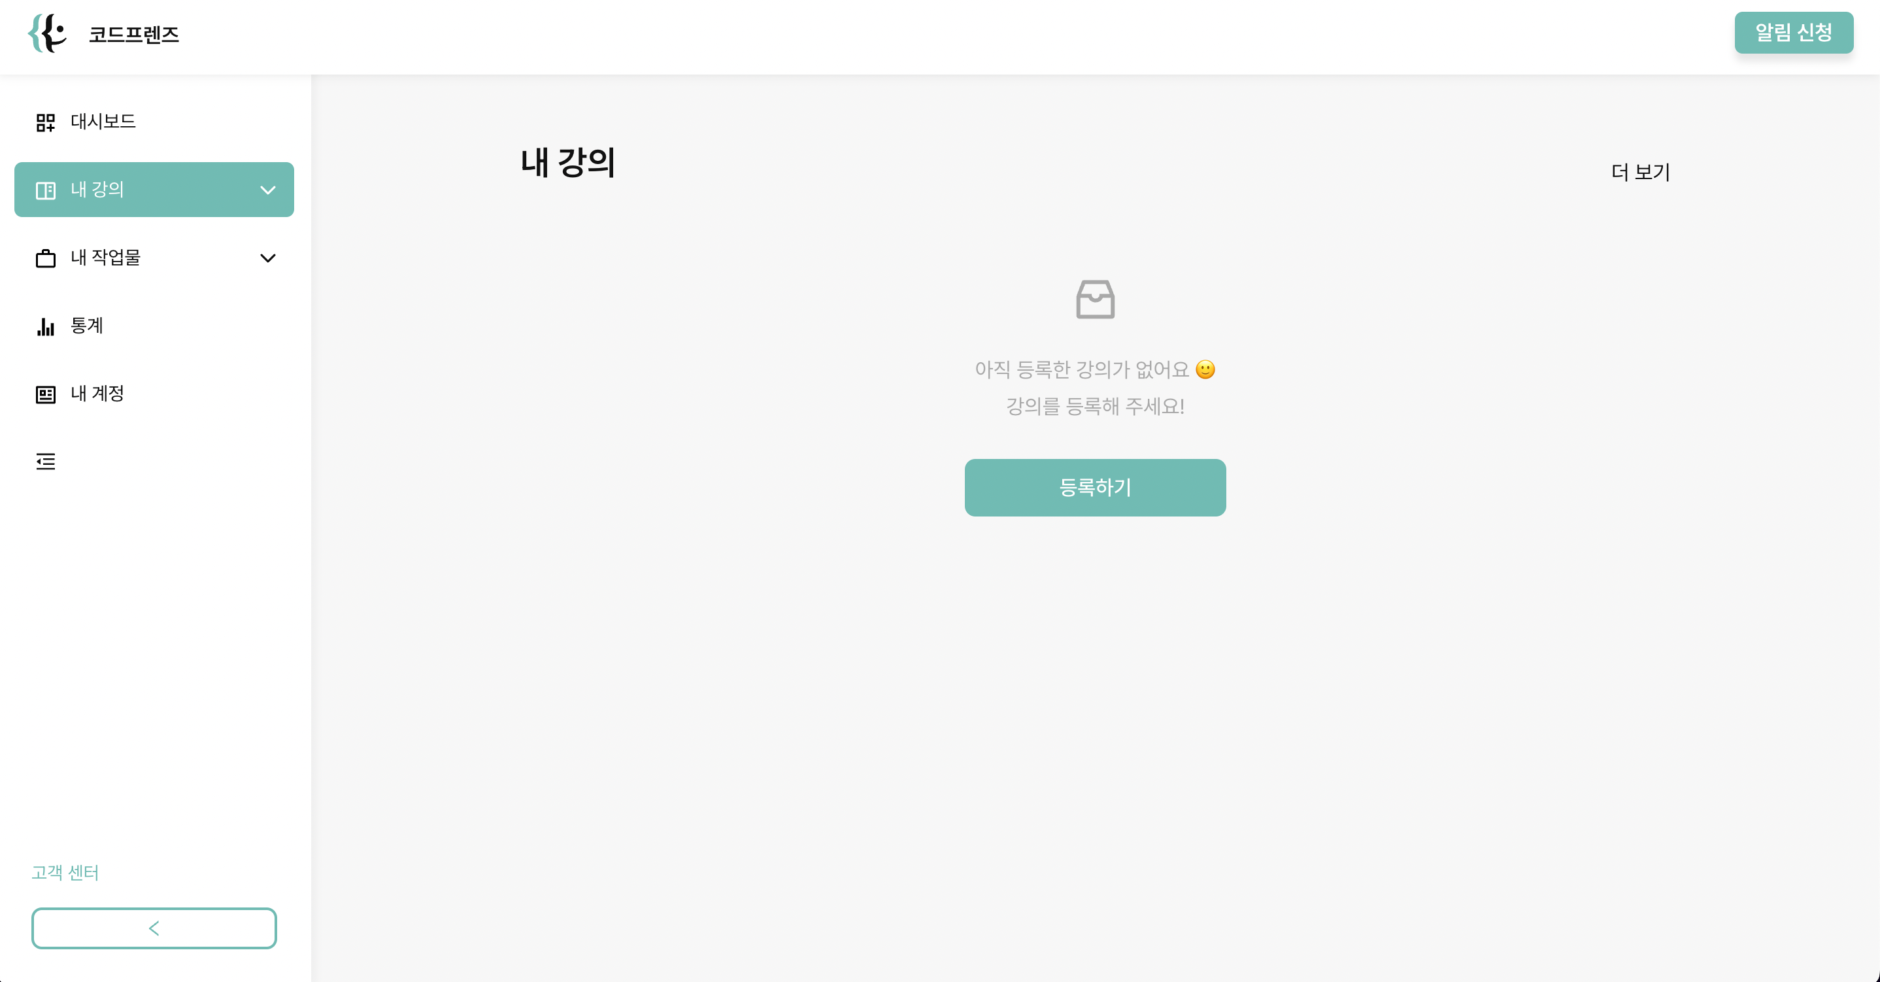Click the 내 강의 book icon

tap(45, 190)
